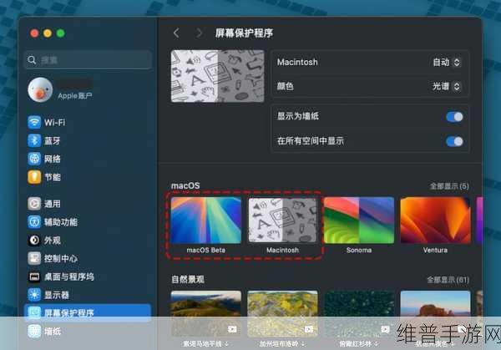Select 网络 in the sidebar
Image resolution: width=501 pixels, height=350 pixels.
pyautogui.click(x=53, y=159)
